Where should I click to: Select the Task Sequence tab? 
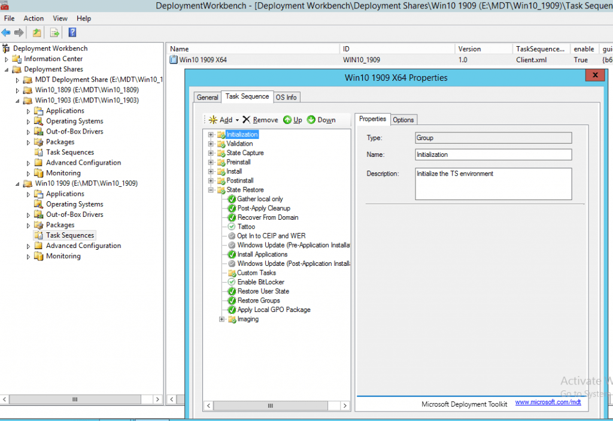247,96
